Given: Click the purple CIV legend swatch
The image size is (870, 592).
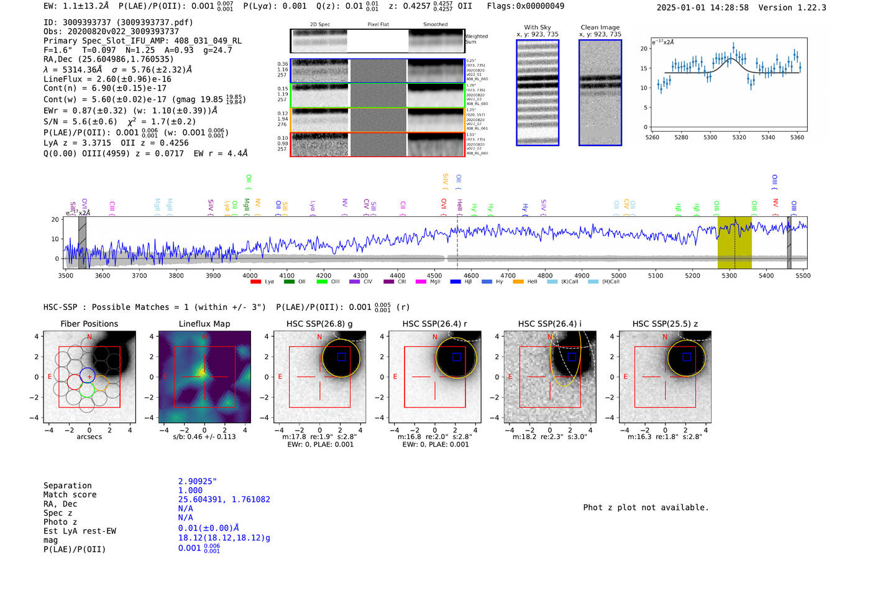Looking at the screenshot, I should click(x=355, y=282).
